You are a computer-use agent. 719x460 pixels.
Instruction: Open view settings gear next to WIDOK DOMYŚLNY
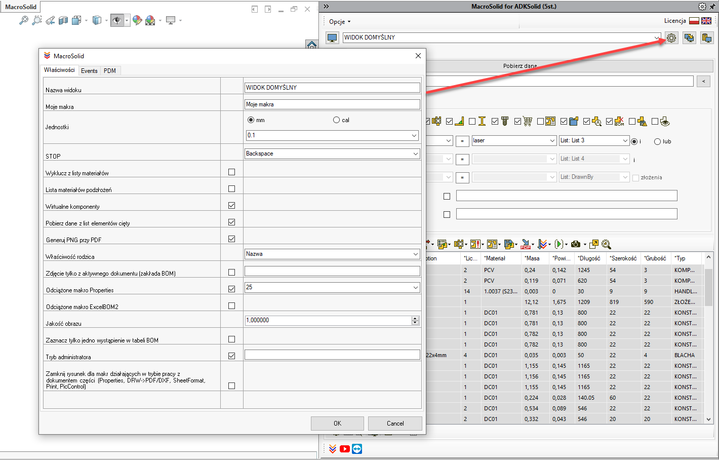(671, 37)
